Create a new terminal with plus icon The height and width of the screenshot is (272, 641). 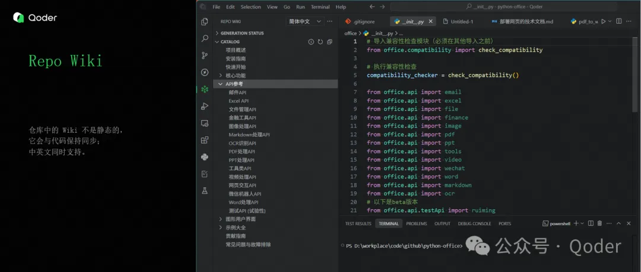[576, 223]
